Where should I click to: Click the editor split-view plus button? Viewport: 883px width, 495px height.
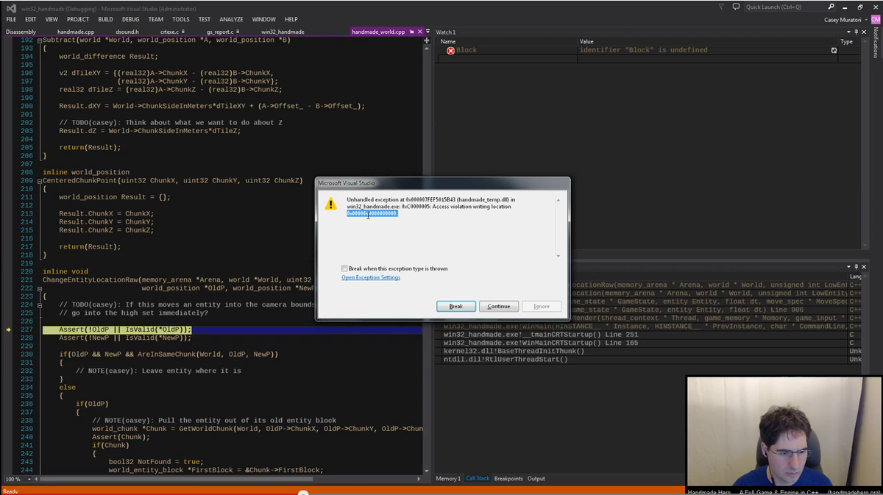(427, 40)
